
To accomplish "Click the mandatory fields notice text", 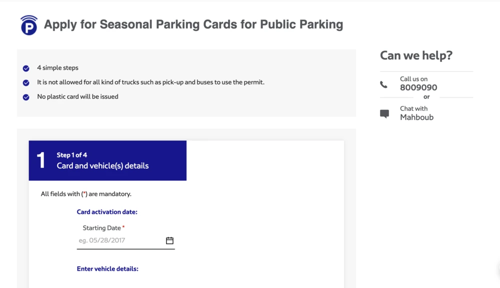I will 86,194.
